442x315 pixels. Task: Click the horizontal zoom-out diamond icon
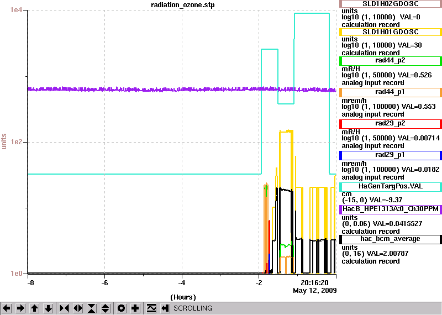(x=78, y=308)
